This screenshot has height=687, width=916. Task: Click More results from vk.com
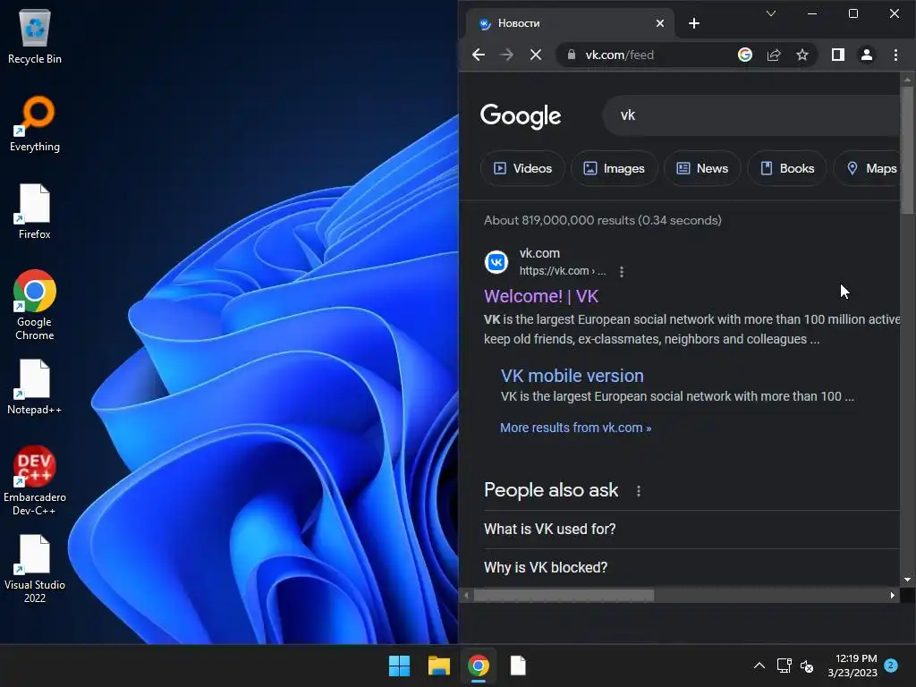coord(575,428)
